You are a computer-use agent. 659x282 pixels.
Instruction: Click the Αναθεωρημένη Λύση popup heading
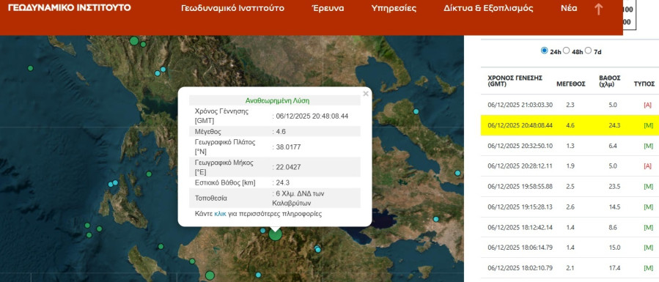(x=277, y=101)
